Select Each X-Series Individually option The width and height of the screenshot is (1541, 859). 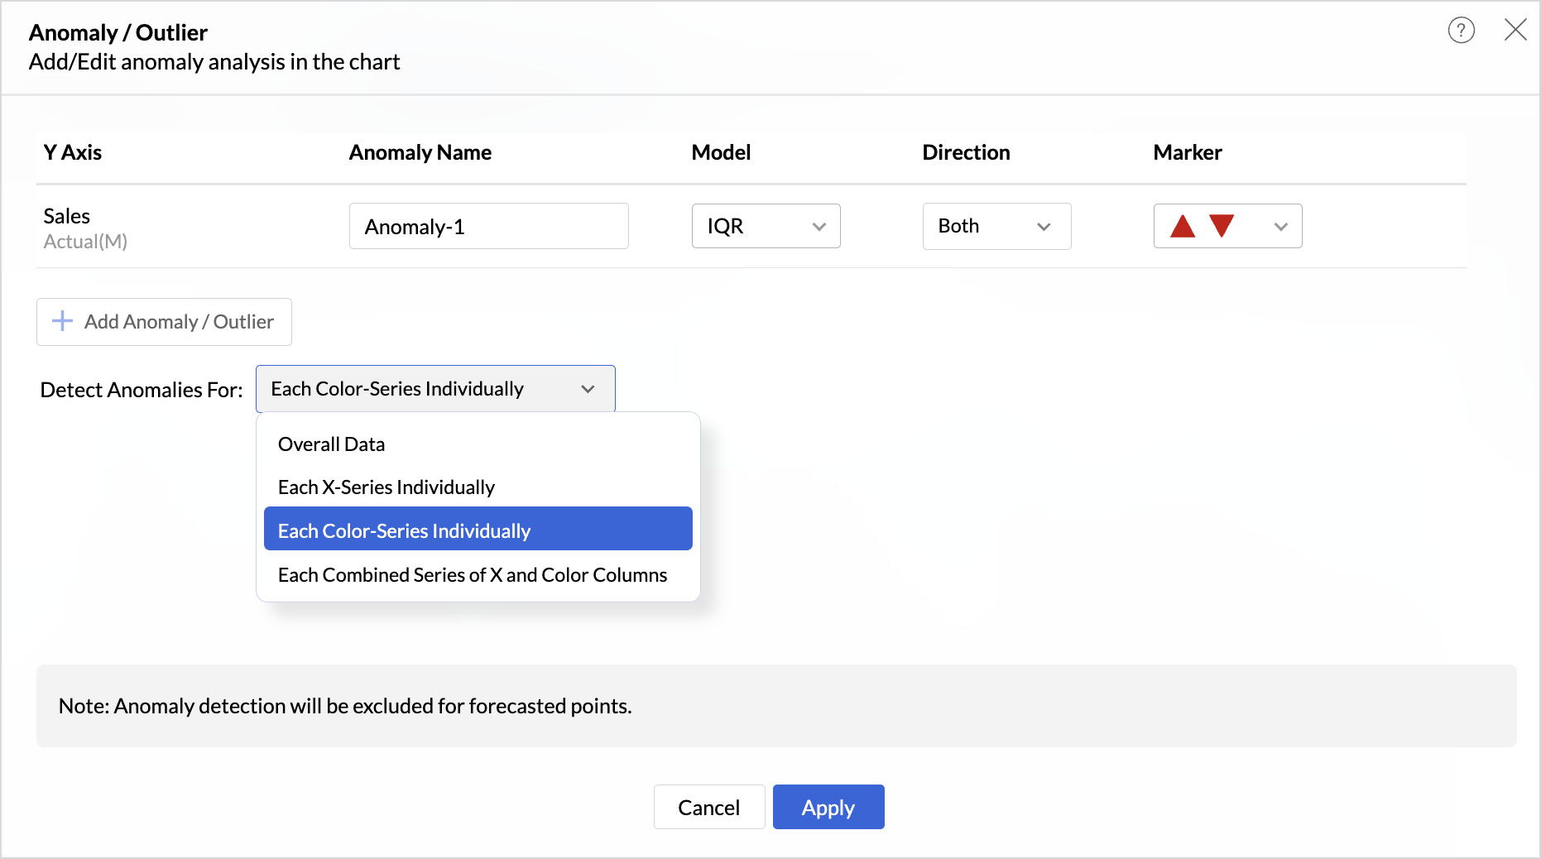tap(386, 487)
